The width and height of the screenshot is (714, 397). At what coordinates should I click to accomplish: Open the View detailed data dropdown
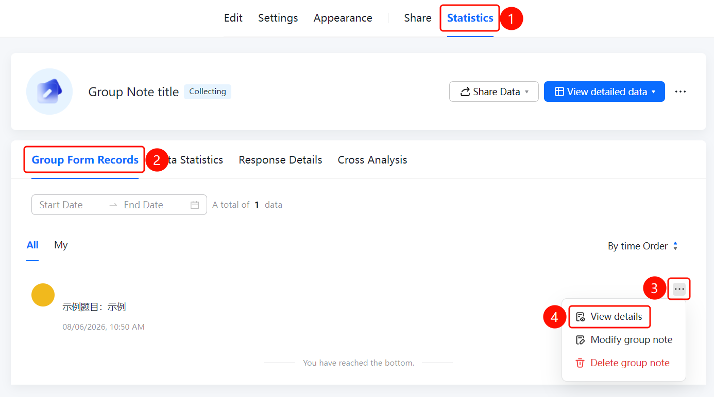pos(604,92)
